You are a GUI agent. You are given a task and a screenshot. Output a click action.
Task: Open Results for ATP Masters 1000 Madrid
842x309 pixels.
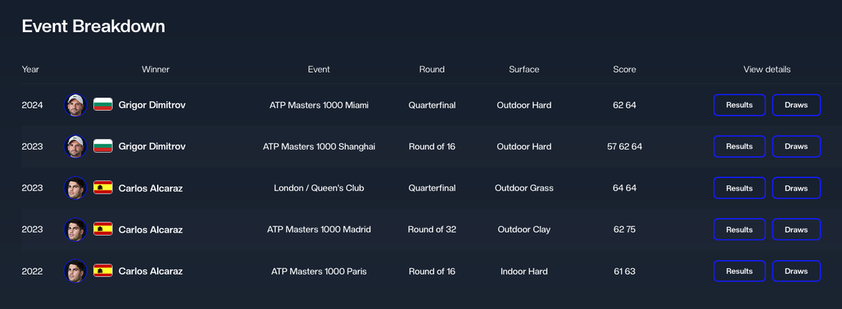(739, 229)
